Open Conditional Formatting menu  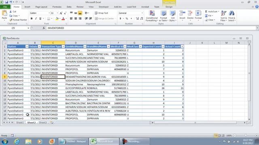click(152, 16)
